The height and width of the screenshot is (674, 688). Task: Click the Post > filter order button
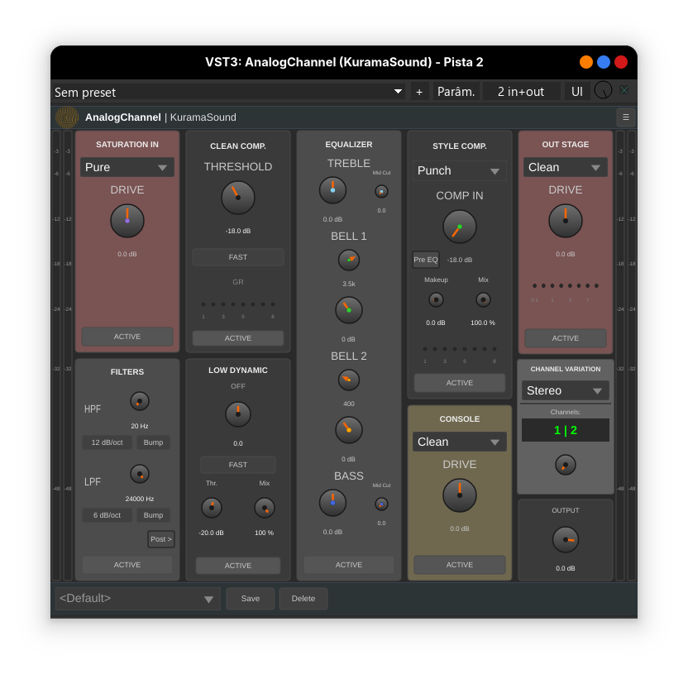[x=160, y=538]
